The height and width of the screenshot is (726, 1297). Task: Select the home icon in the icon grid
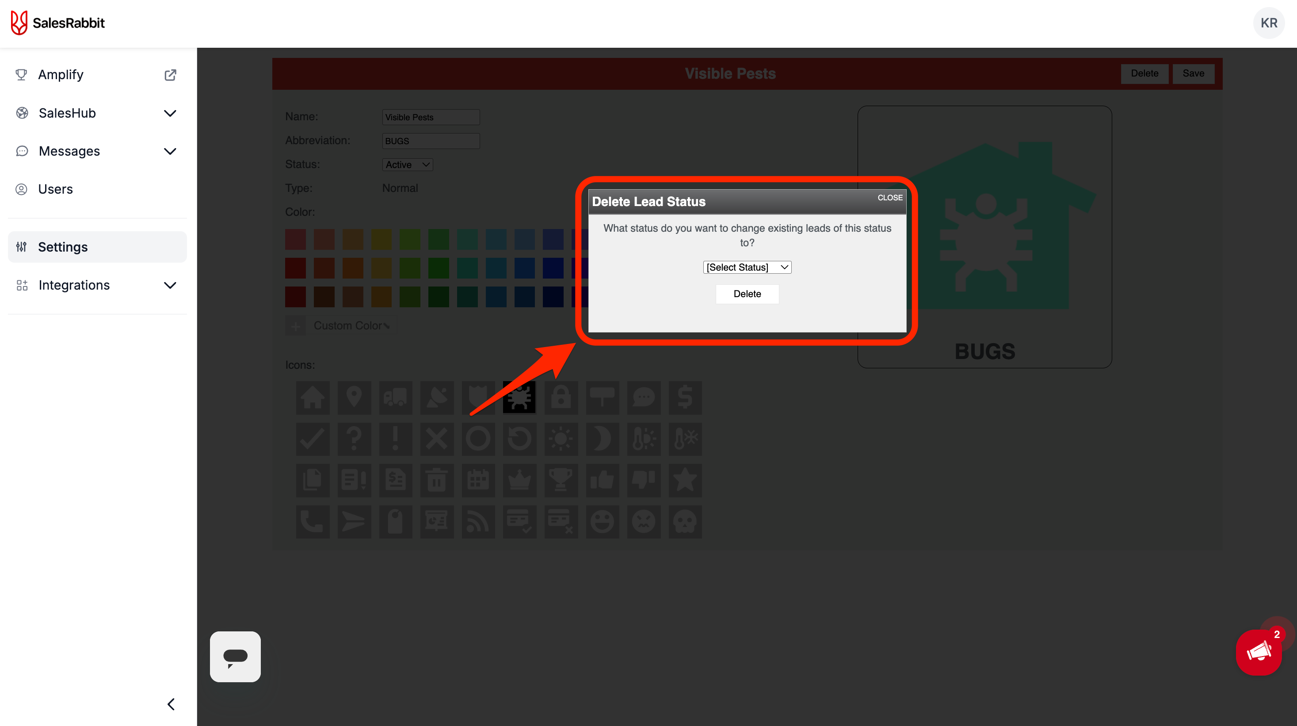click(x=313, y=397)
